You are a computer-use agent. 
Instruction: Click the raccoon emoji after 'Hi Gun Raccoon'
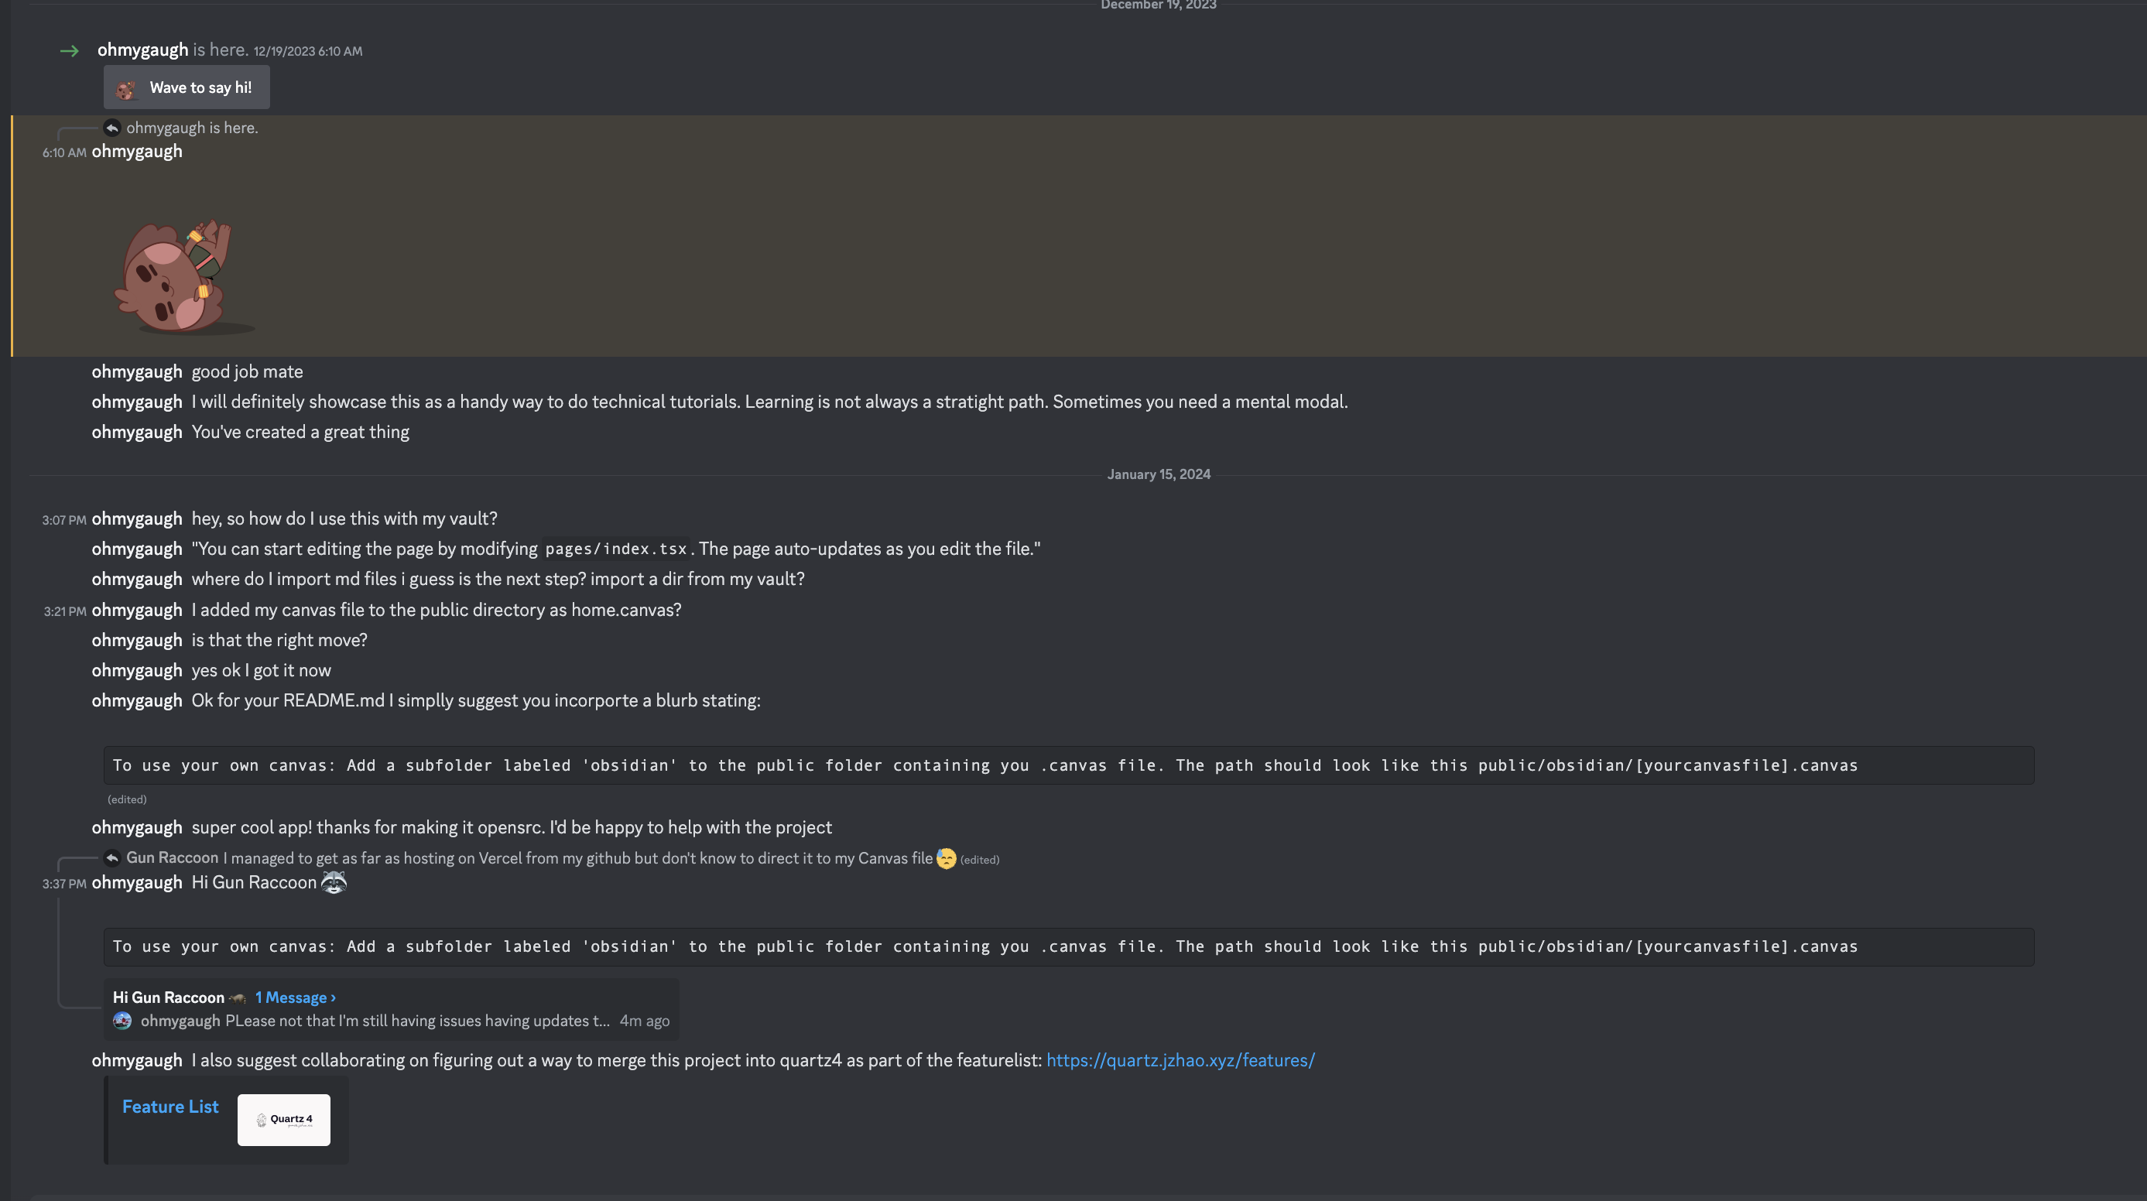pyautogui.click(x=334, y=883)
